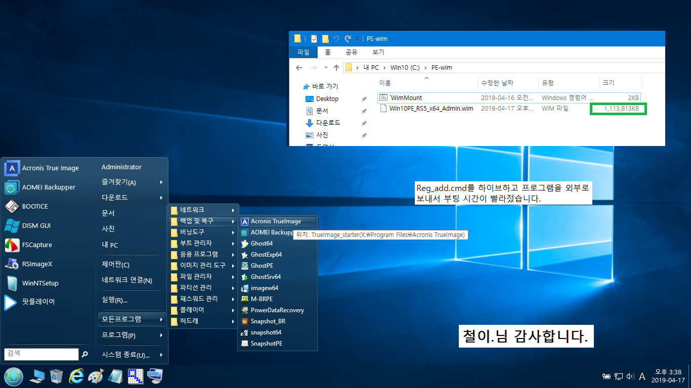This screenshot has height=388, width=691.
Task: Sort by 수정한 날짜 column header
Action: [507, 83]
